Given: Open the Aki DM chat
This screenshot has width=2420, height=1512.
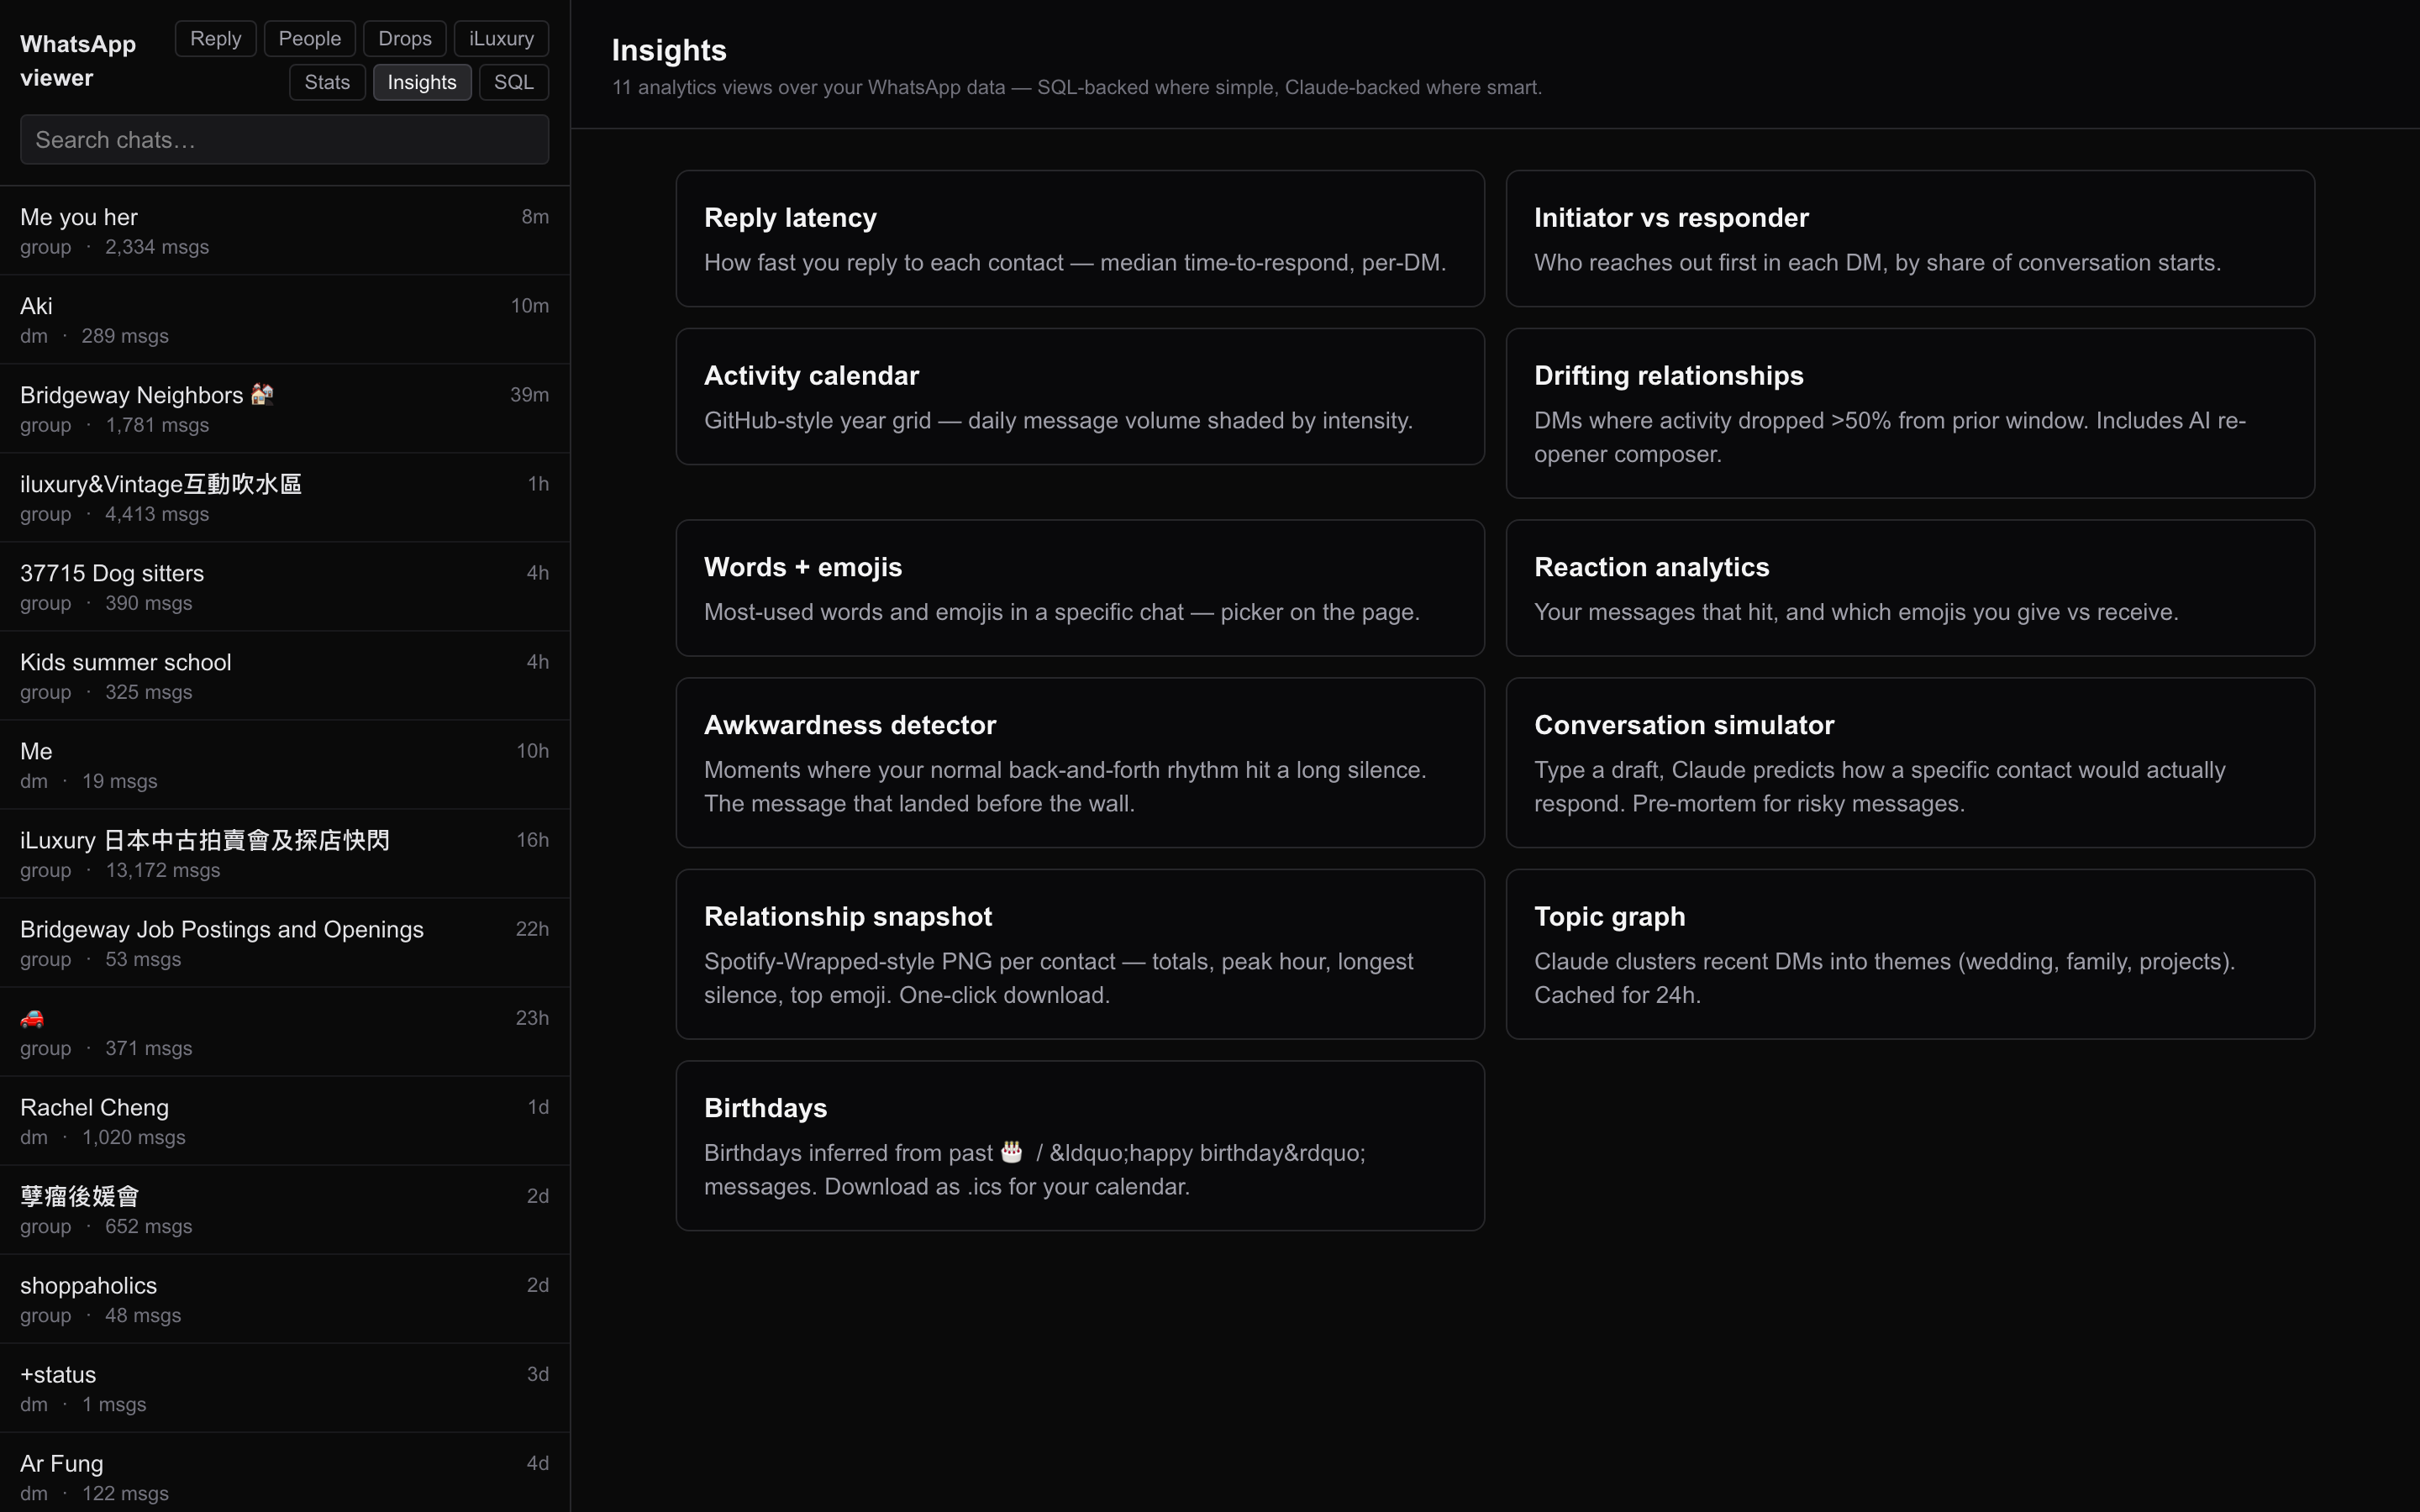Looking at the screenshot, I should click(284, 320).
